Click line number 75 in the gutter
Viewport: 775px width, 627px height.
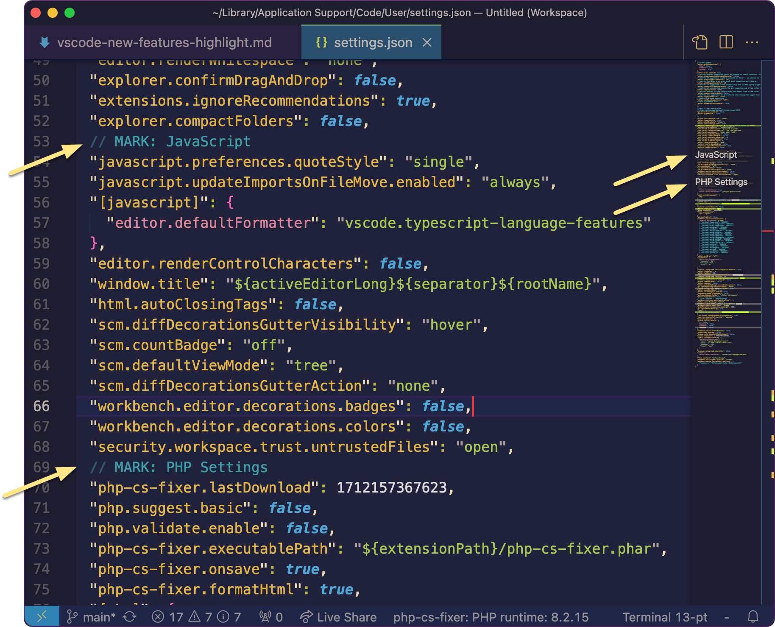42,590
